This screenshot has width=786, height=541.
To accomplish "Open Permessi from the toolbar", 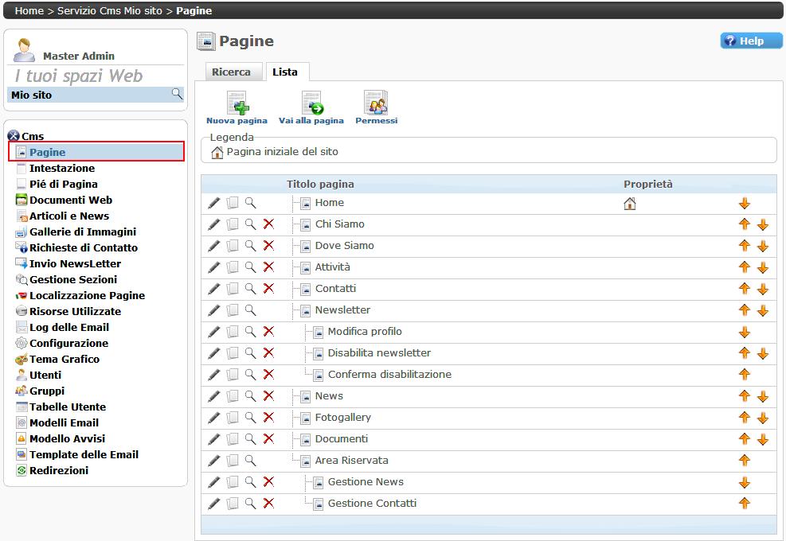I will tap(376, 104).
